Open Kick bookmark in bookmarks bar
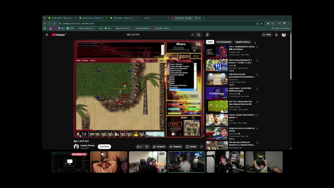 pyautogui.click(x=108, y=28)
